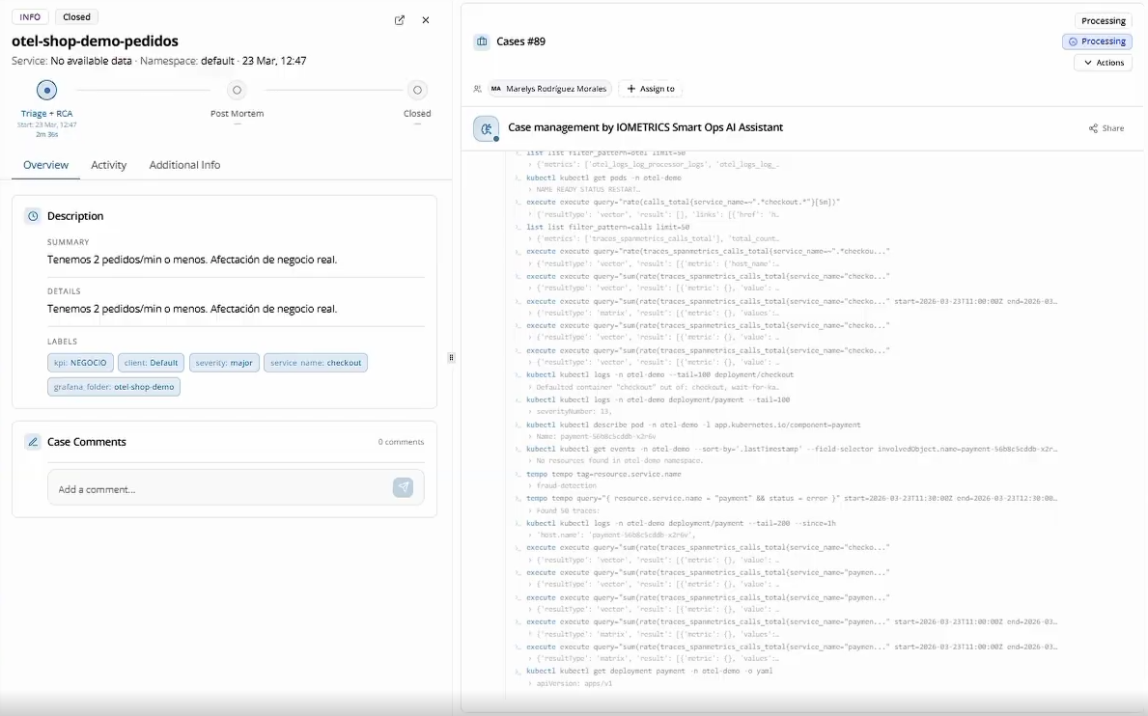Expand the kubectl describe pod output
This screenshot has height=716, width=1148.
(x=530, y=436)
